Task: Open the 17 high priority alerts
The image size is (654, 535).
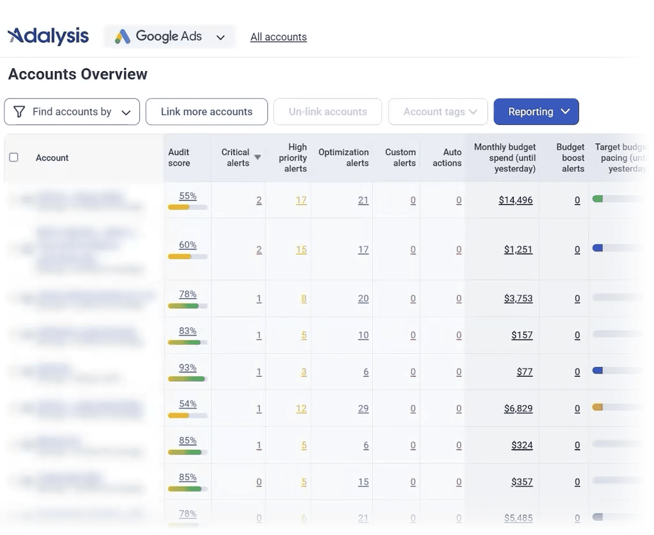Action: (x=301, y=200)
